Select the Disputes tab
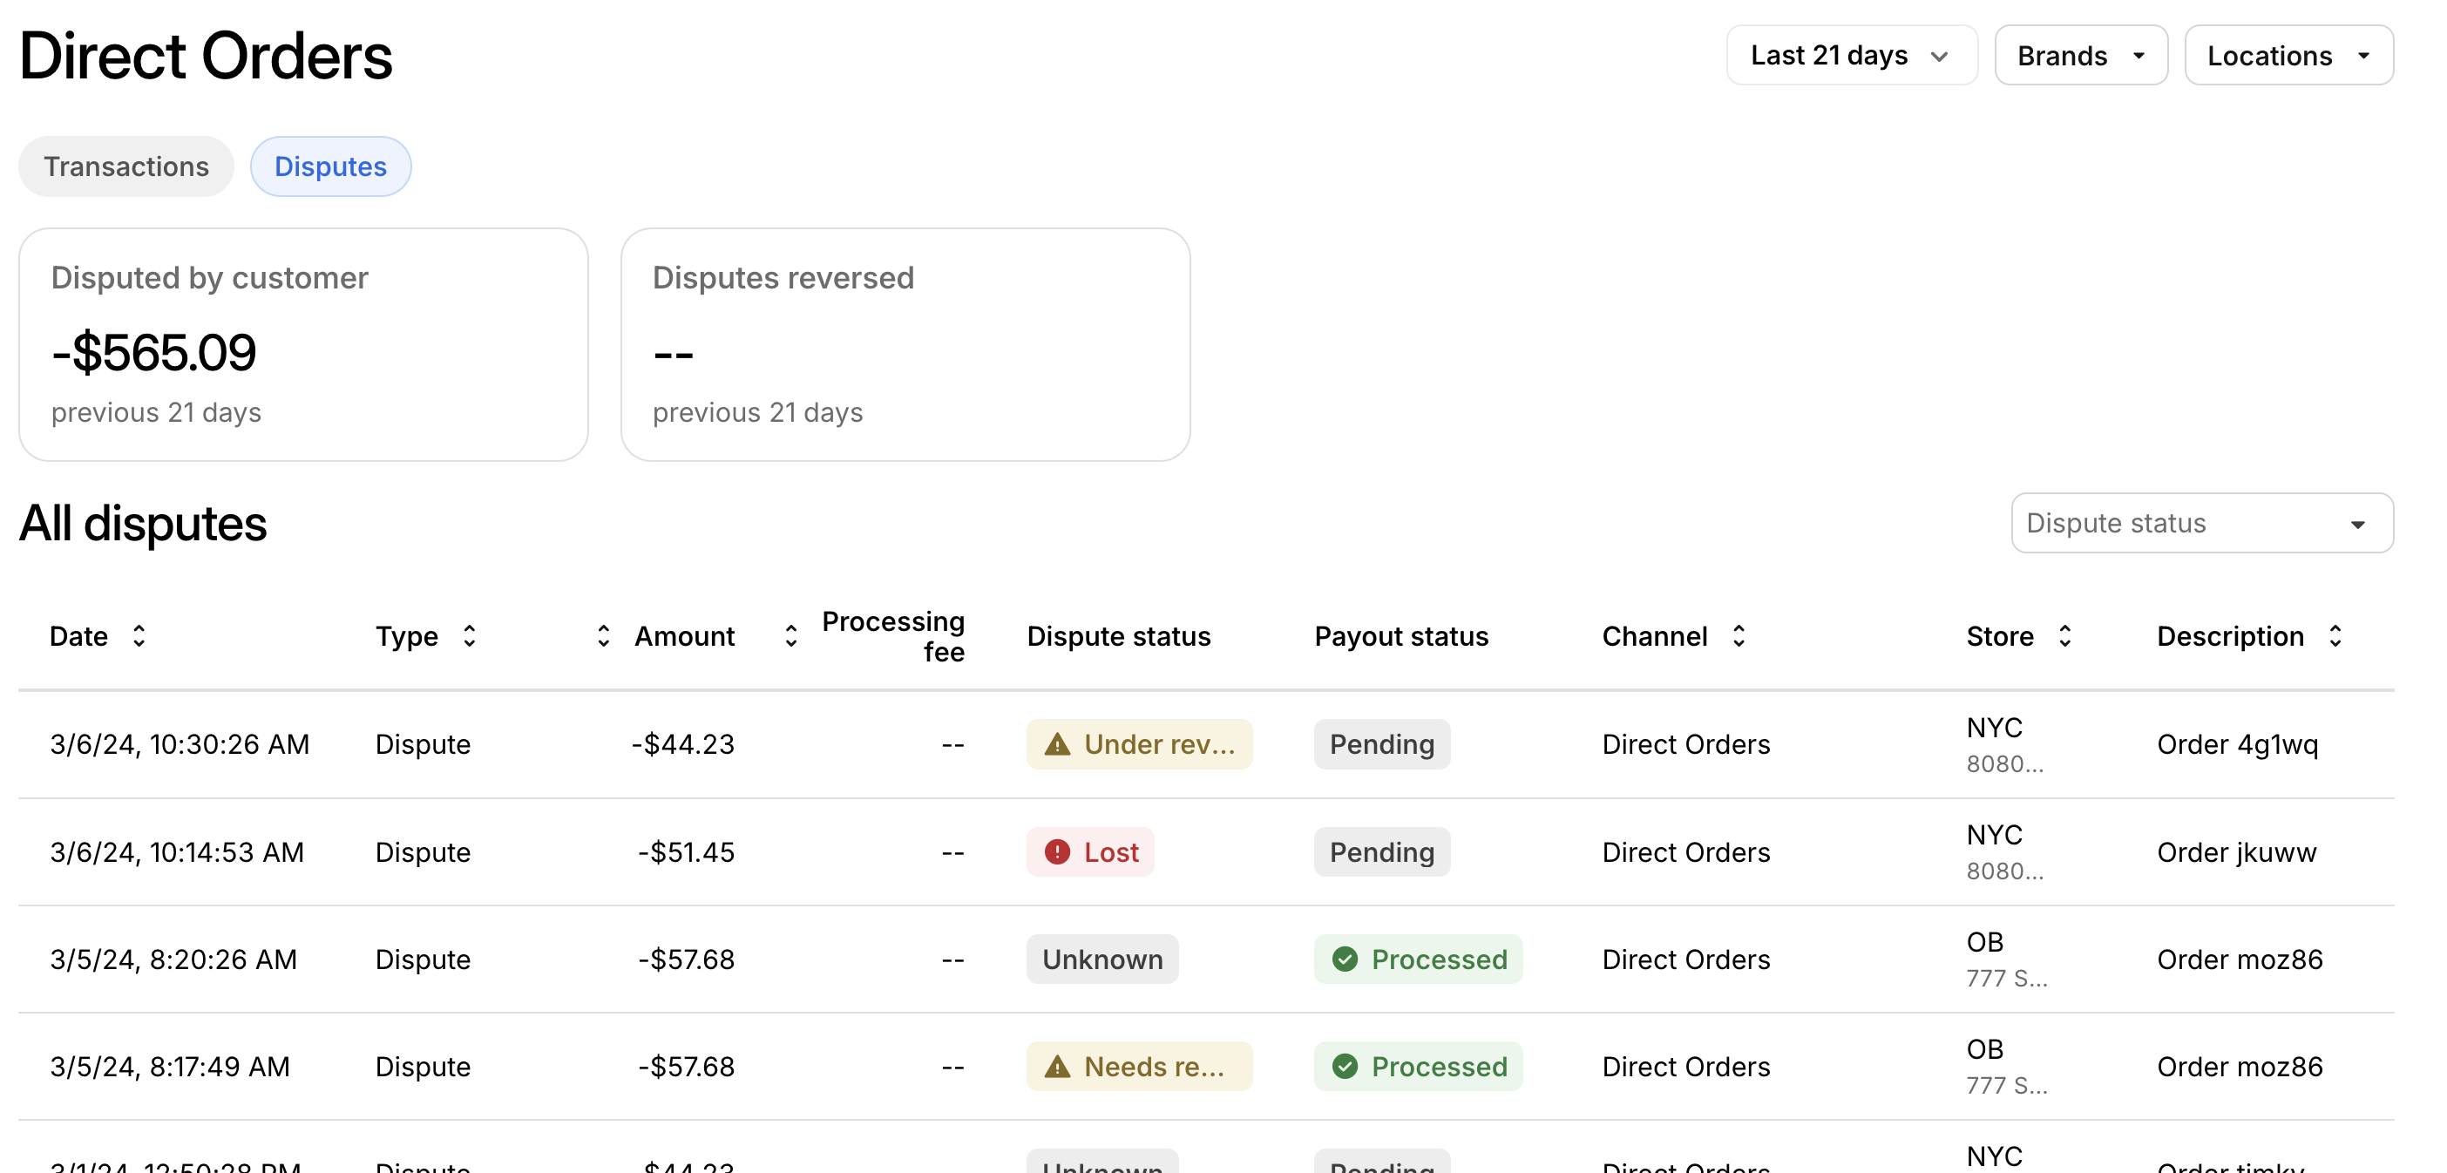Viewport: 2447px width, 1173px height. click(330, 166)
